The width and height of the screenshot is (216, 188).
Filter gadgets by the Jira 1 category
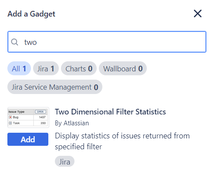click(x=46, y=68)
